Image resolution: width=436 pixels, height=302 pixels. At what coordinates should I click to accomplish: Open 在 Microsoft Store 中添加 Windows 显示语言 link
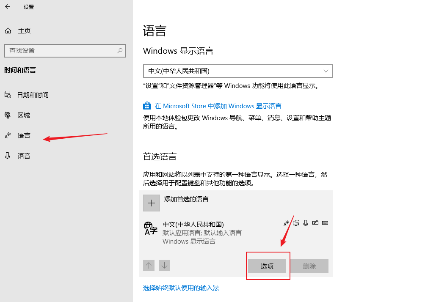[218, 106]
